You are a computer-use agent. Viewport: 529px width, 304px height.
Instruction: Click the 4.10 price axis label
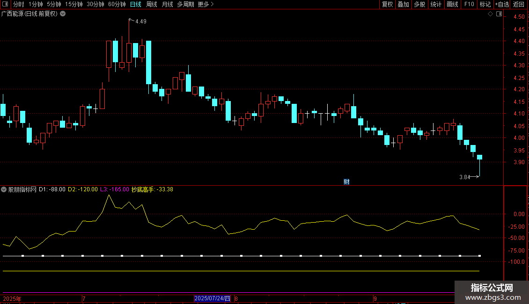pyautogui.click(x=519, y=114)
